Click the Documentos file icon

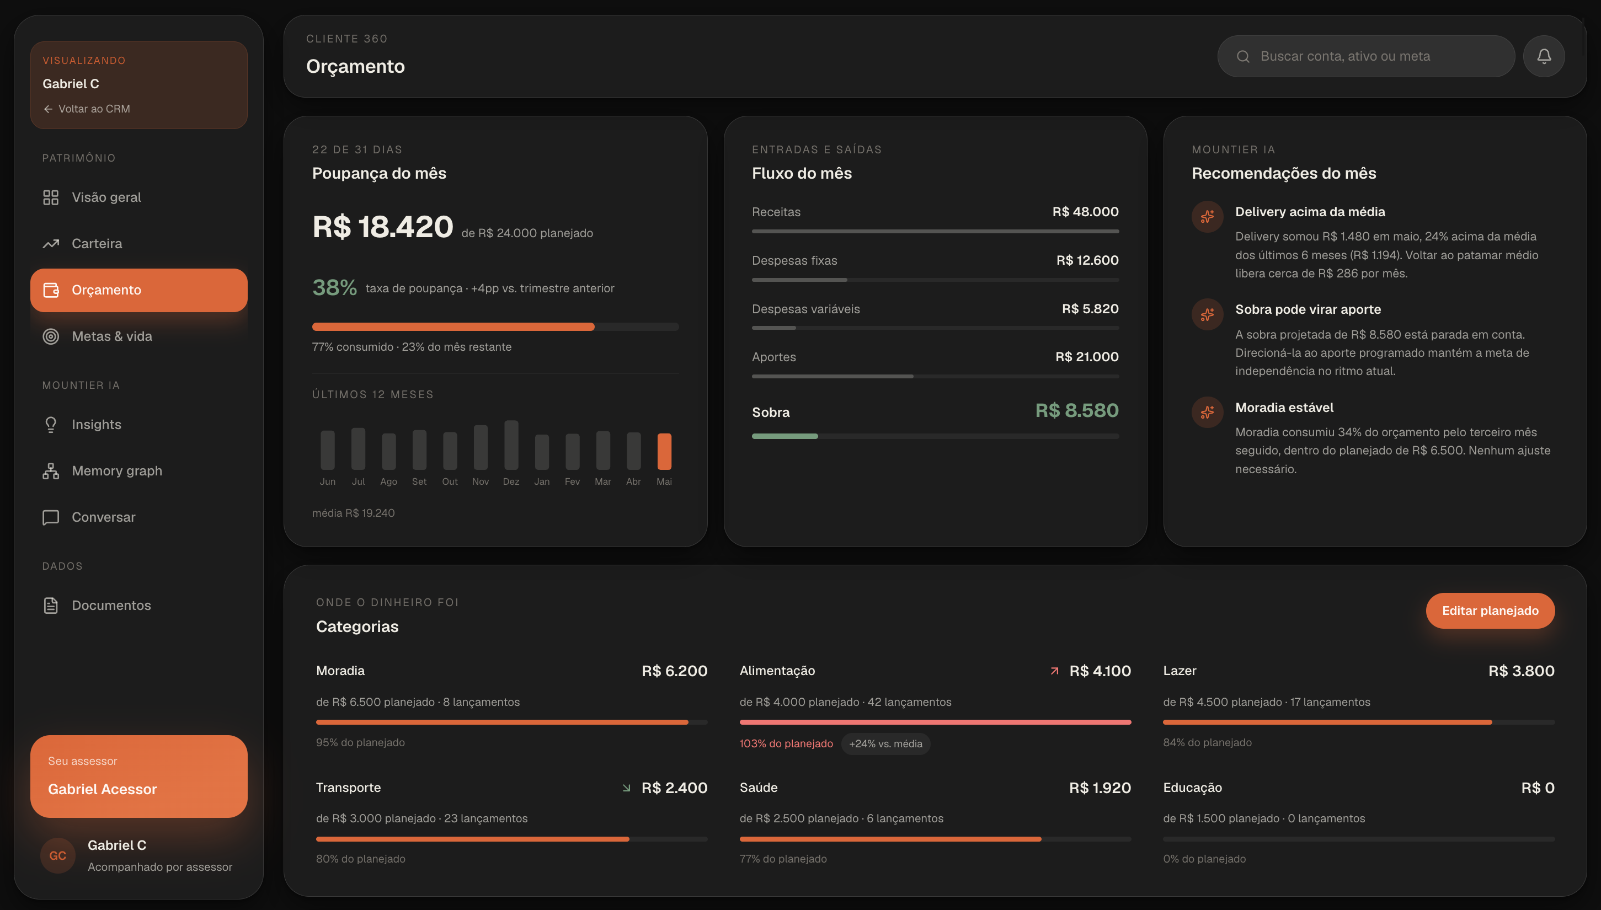(51, 606)
